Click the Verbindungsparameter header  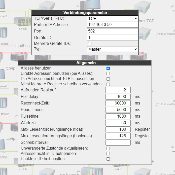point(85,13)
